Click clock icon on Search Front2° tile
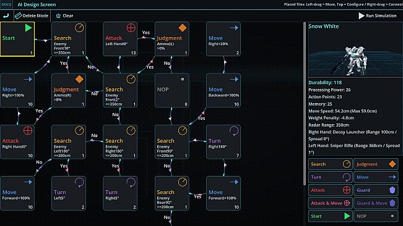The image size is (403, 226). click(x=131, y=79)
